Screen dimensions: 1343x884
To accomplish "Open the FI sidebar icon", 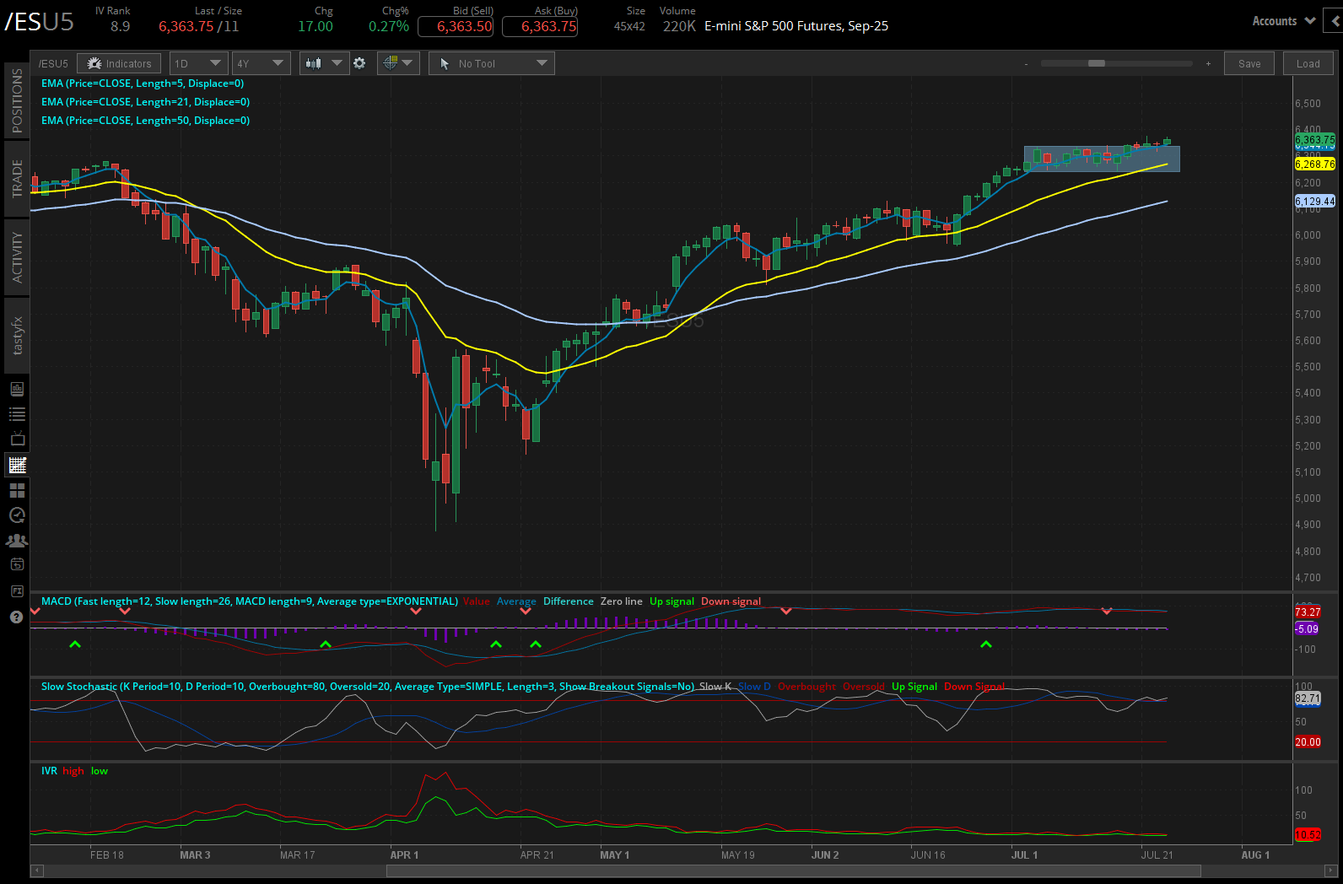I will (17, 591).
